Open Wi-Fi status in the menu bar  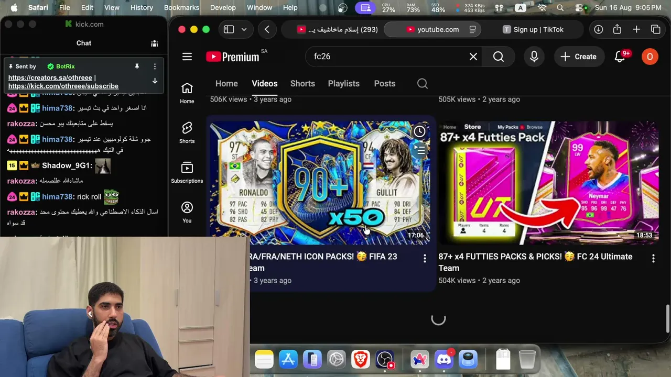[542, 8]
